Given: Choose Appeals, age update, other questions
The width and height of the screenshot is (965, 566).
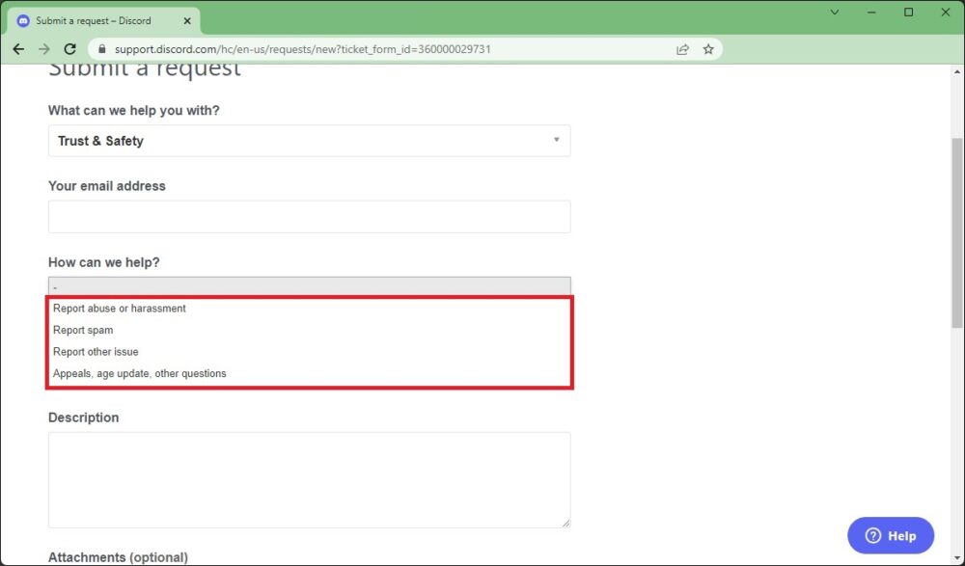Looking at the screenshot, I should (x=309, y=373).
